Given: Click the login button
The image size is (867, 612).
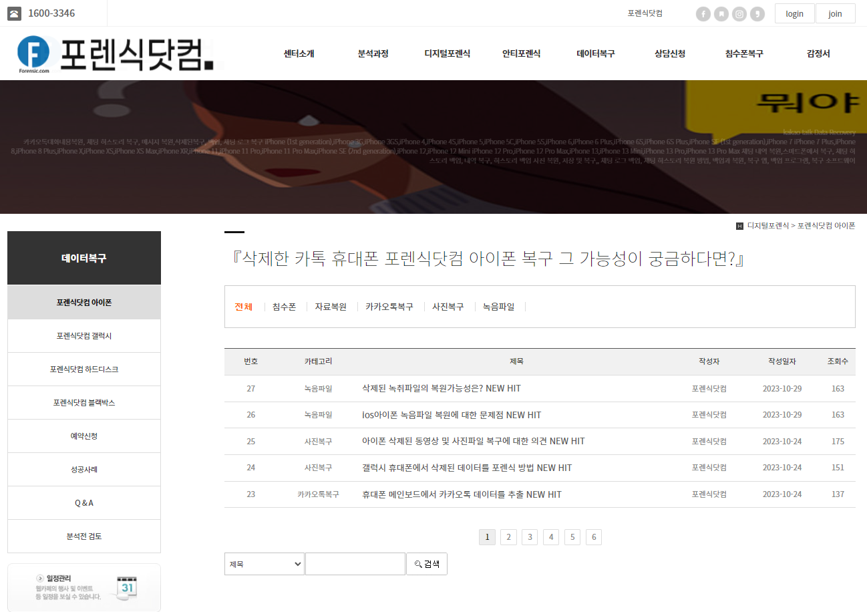Looking at the screenshot, I should [x=794, y=13].
